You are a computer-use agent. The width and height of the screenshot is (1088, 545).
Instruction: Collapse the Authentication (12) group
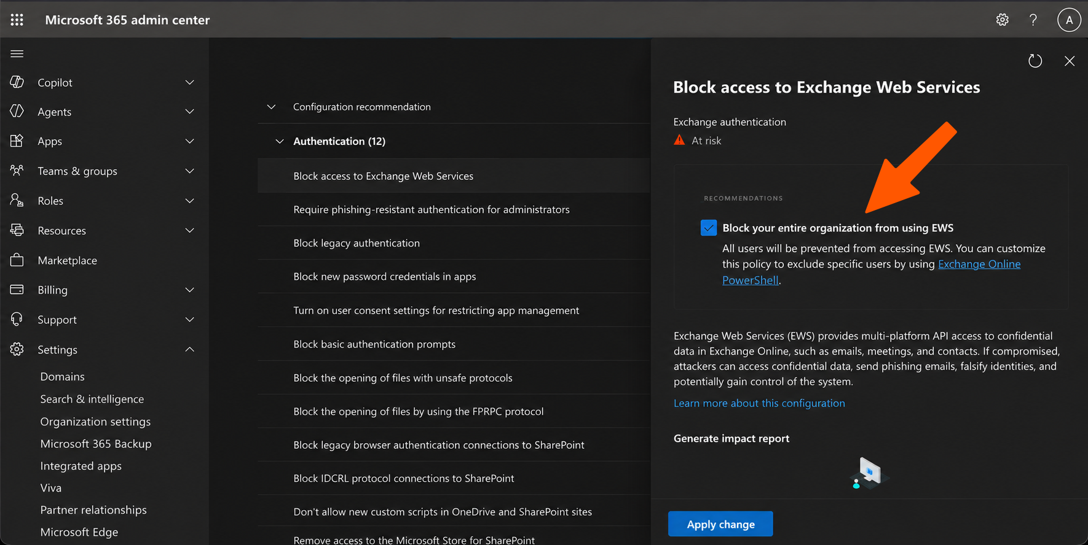coord(280,141)
